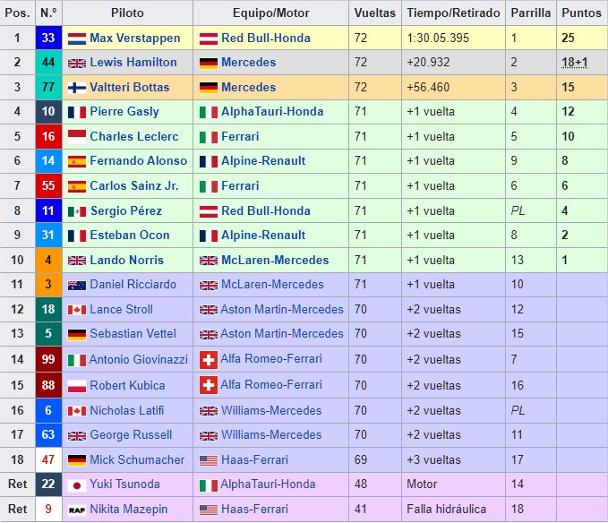
Task: Follow the Antonio Giovinazzi link
Action: coord(139,359)
